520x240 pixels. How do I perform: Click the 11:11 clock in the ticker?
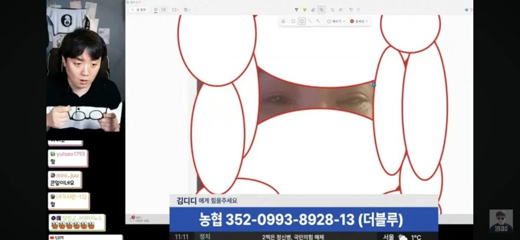pyautogui.click(x=181, y=237)
